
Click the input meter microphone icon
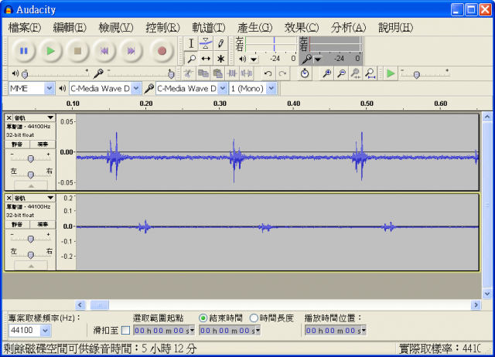(x=306, y=59)
